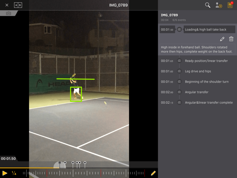
Task: Toggle the pause-at-events marker icon
Action: pos(219,5)
